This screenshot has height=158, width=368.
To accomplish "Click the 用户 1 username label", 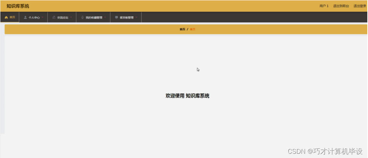I will pyautogui.click(x=324, y=6).
